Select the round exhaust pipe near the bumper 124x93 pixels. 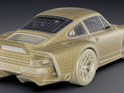coord(68,77)
